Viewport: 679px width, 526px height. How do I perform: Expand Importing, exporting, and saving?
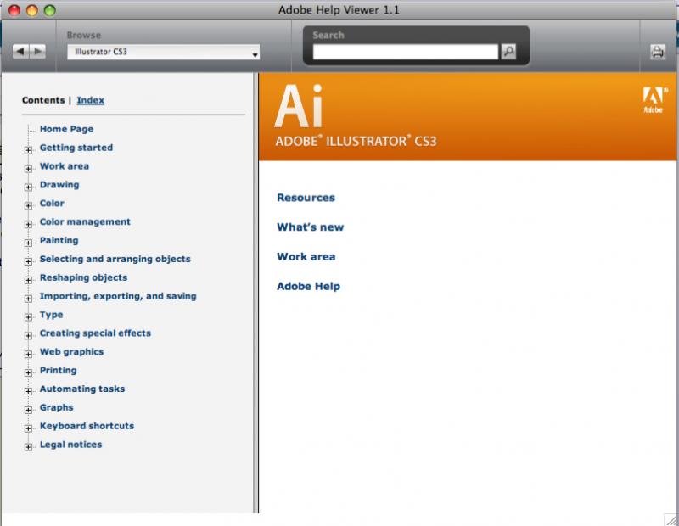[28, 299]
